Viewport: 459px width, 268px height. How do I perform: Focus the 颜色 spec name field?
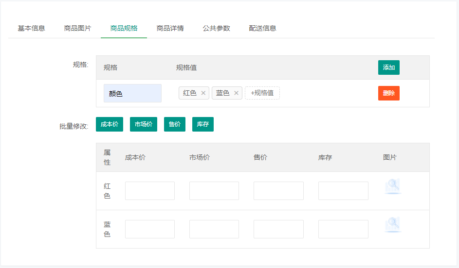click(x=132, y=93)
